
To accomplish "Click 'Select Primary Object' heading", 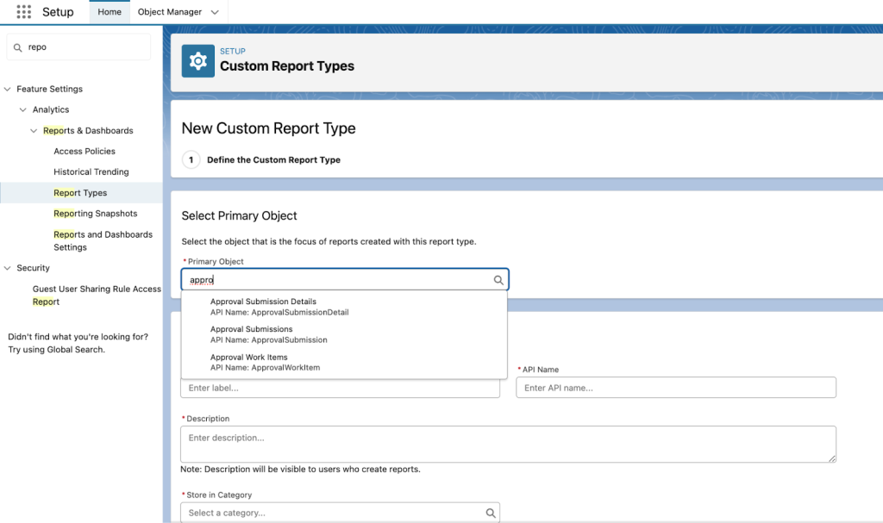I will click(x=240, y=215).
